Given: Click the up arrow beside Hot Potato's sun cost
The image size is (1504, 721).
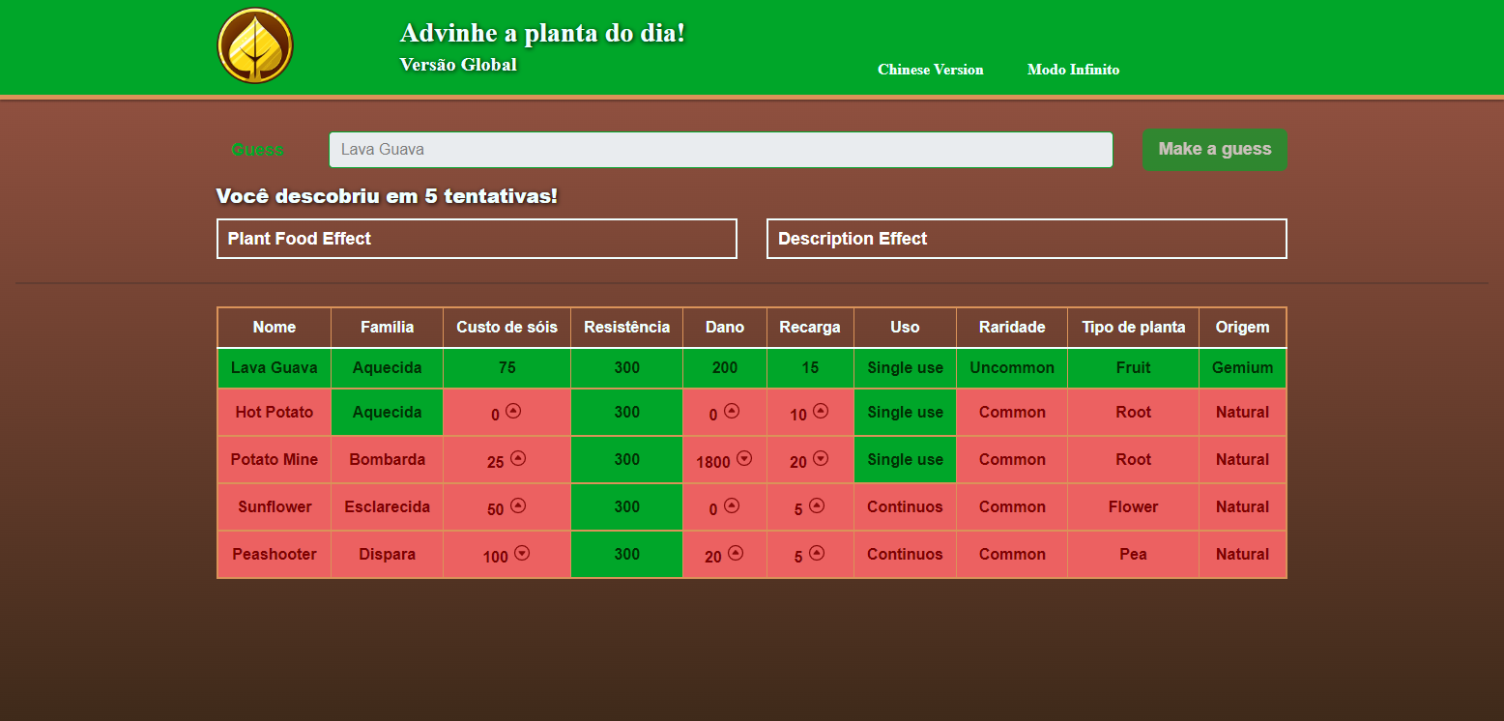Looking at the screenshot, I should pyautogui.click(x=513, y=411).
